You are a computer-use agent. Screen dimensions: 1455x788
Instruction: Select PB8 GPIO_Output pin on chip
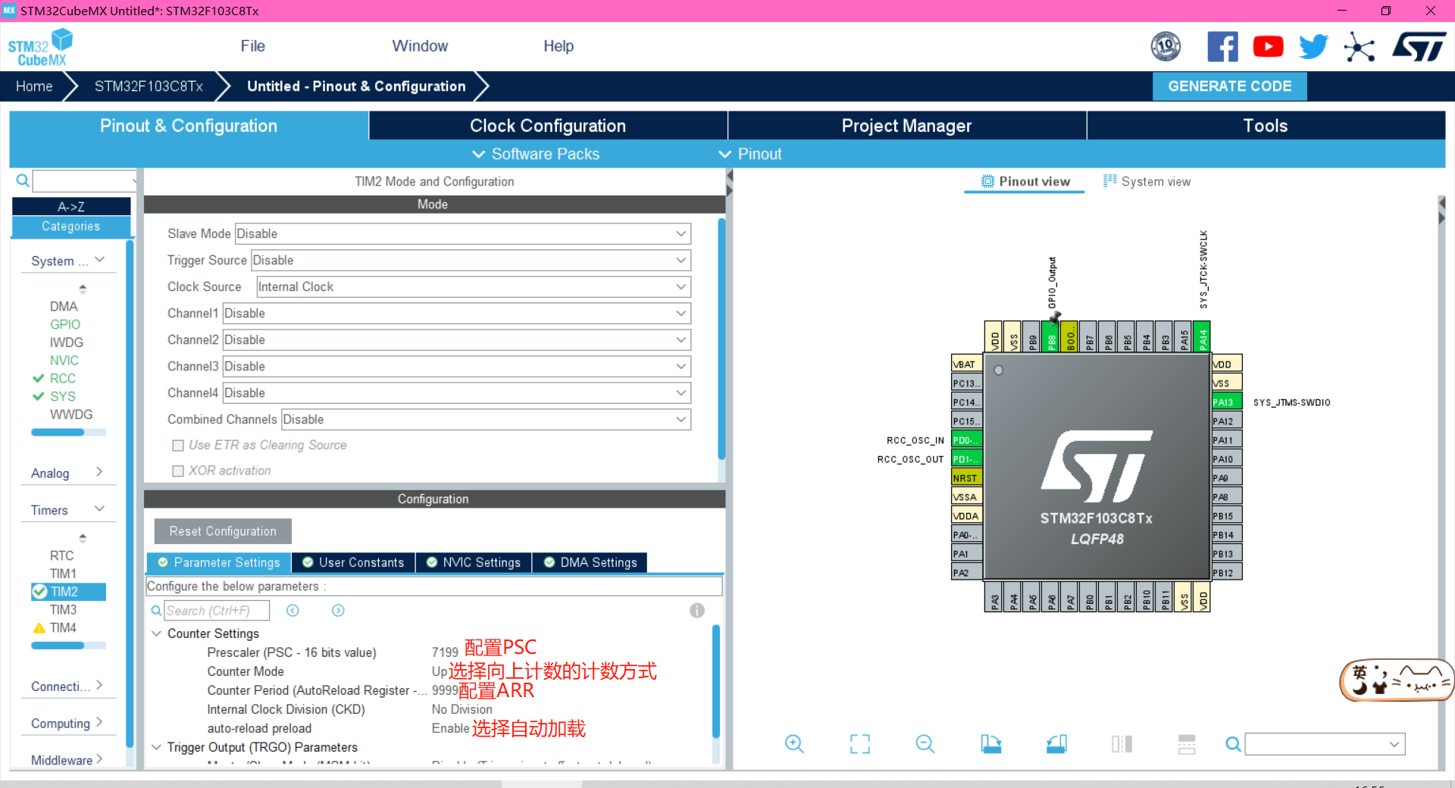(1051, 337)
